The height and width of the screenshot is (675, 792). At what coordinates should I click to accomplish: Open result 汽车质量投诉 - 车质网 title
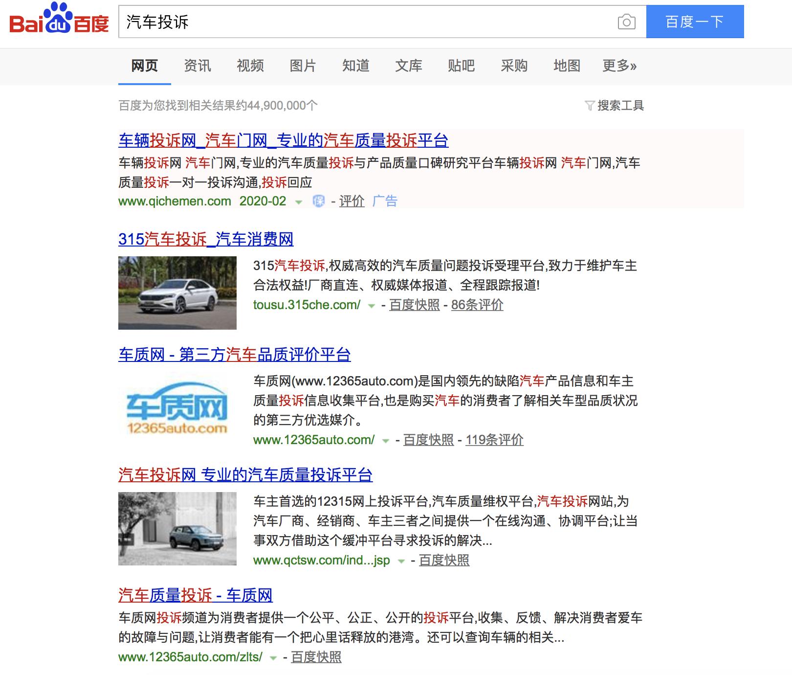196,595
